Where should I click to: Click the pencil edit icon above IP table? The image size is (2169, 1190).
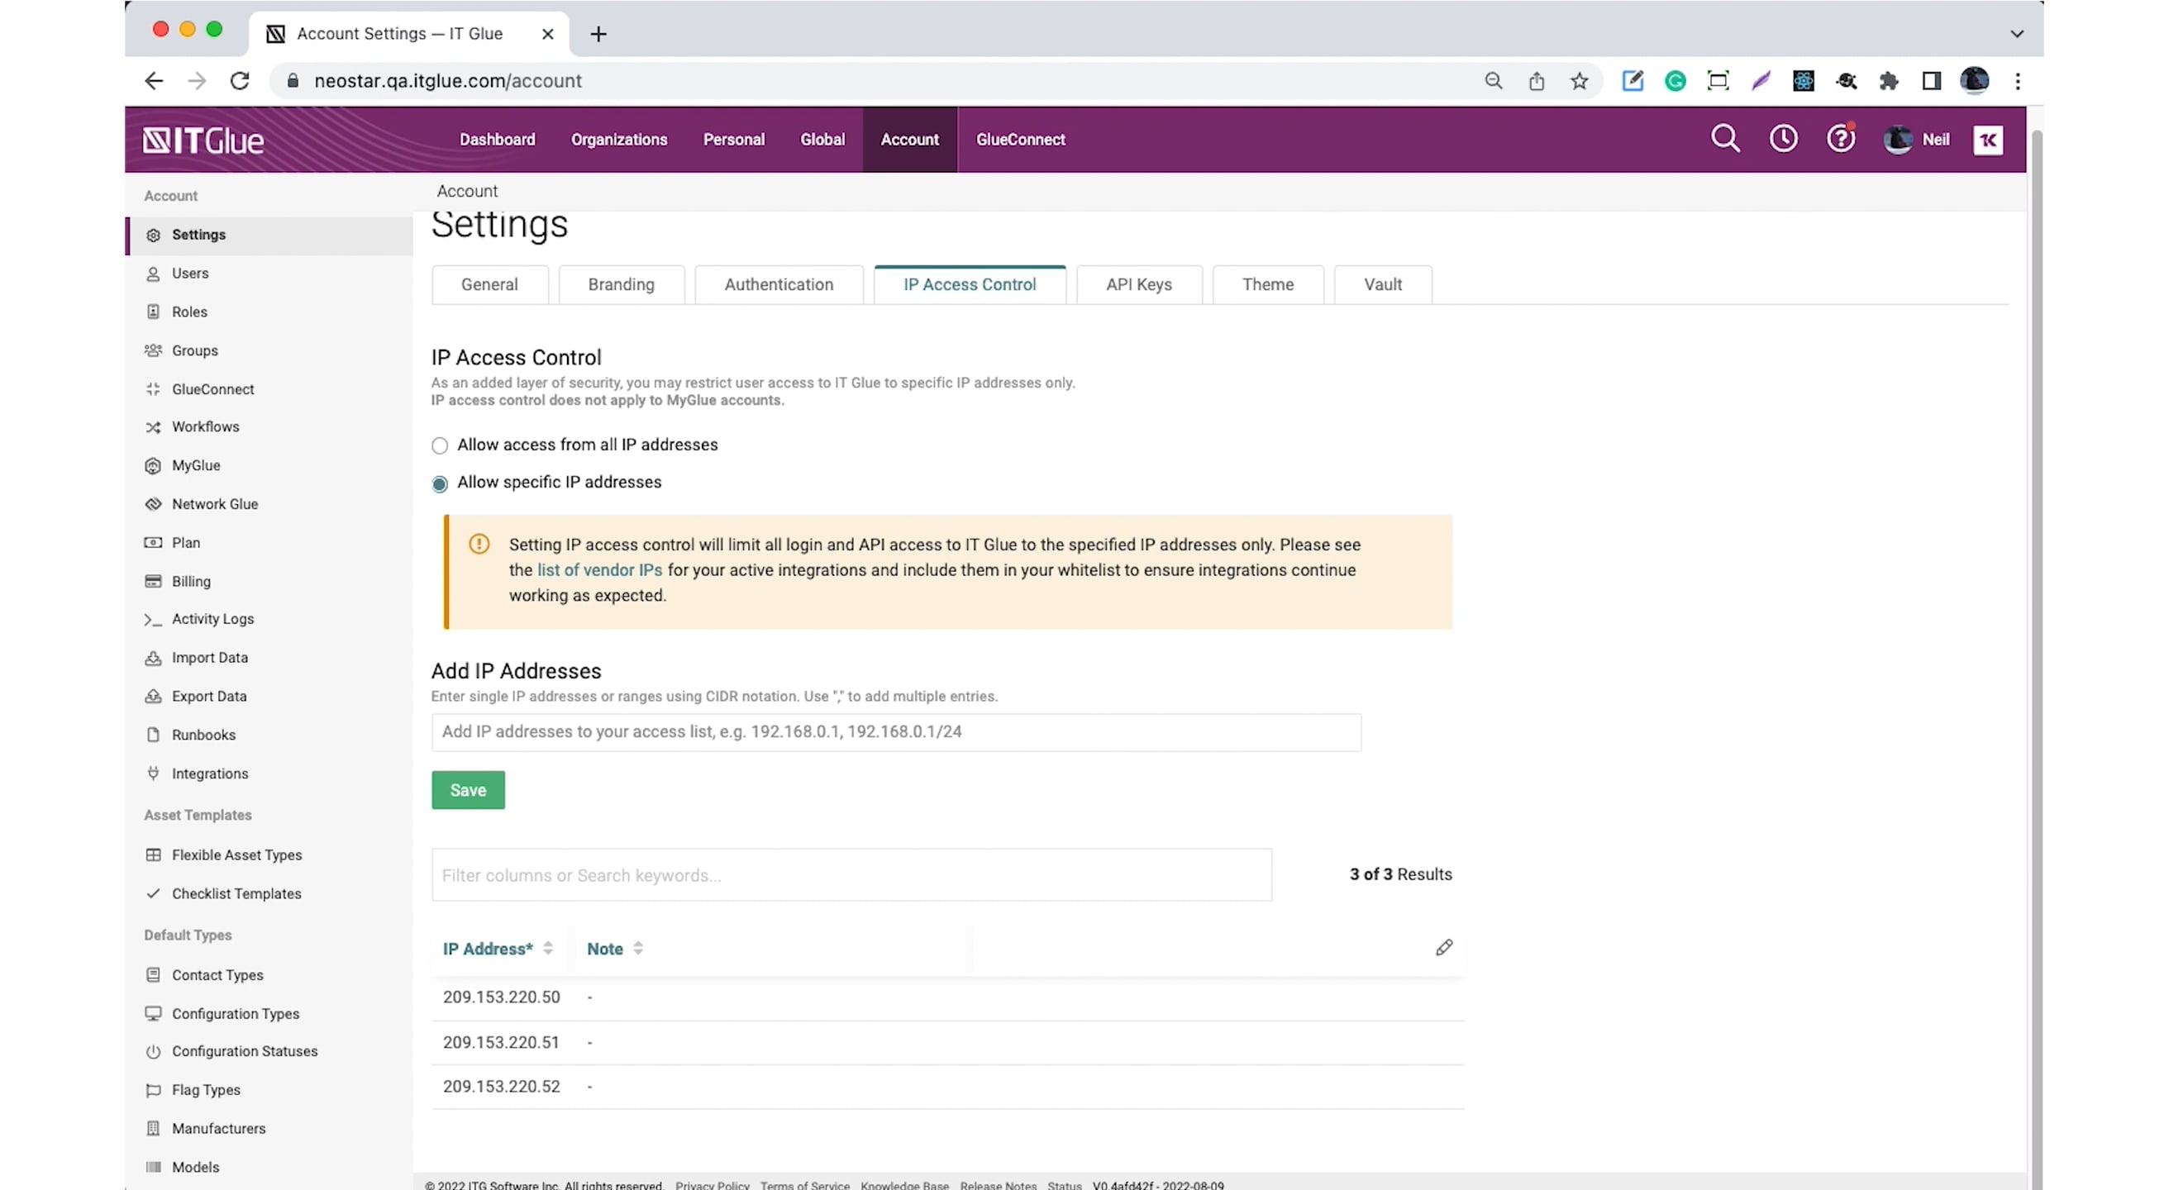1444,948
